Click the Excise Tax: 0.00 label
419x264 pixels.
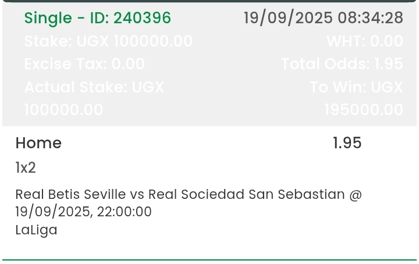point(84,64)
